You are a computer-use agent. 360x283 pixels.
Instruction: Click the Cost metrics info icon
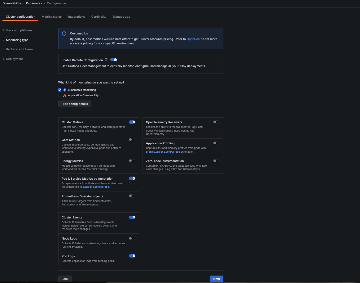tap(64, 34)
